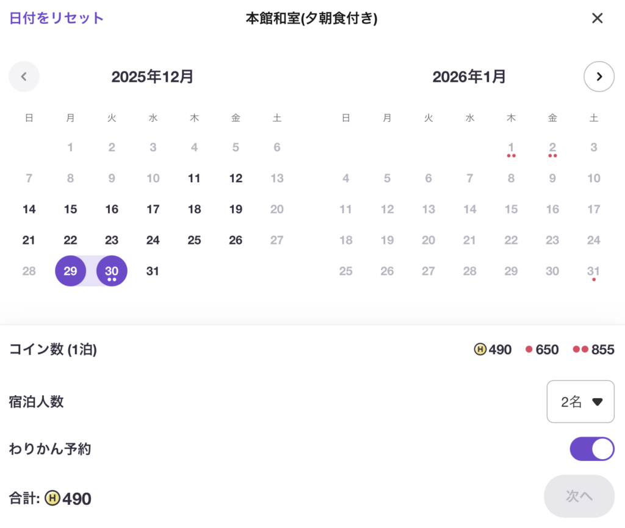Viewport: 625px width, 528px height.
Task: Click the 日付をリセット link
Action: pyautogui.click(x=57, y=18)
